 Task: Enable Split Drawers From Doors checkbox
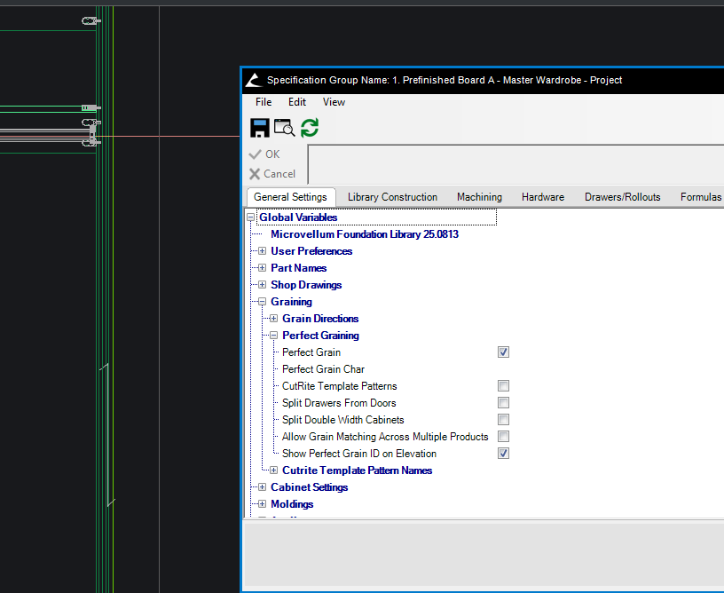[x=503, y=403]
